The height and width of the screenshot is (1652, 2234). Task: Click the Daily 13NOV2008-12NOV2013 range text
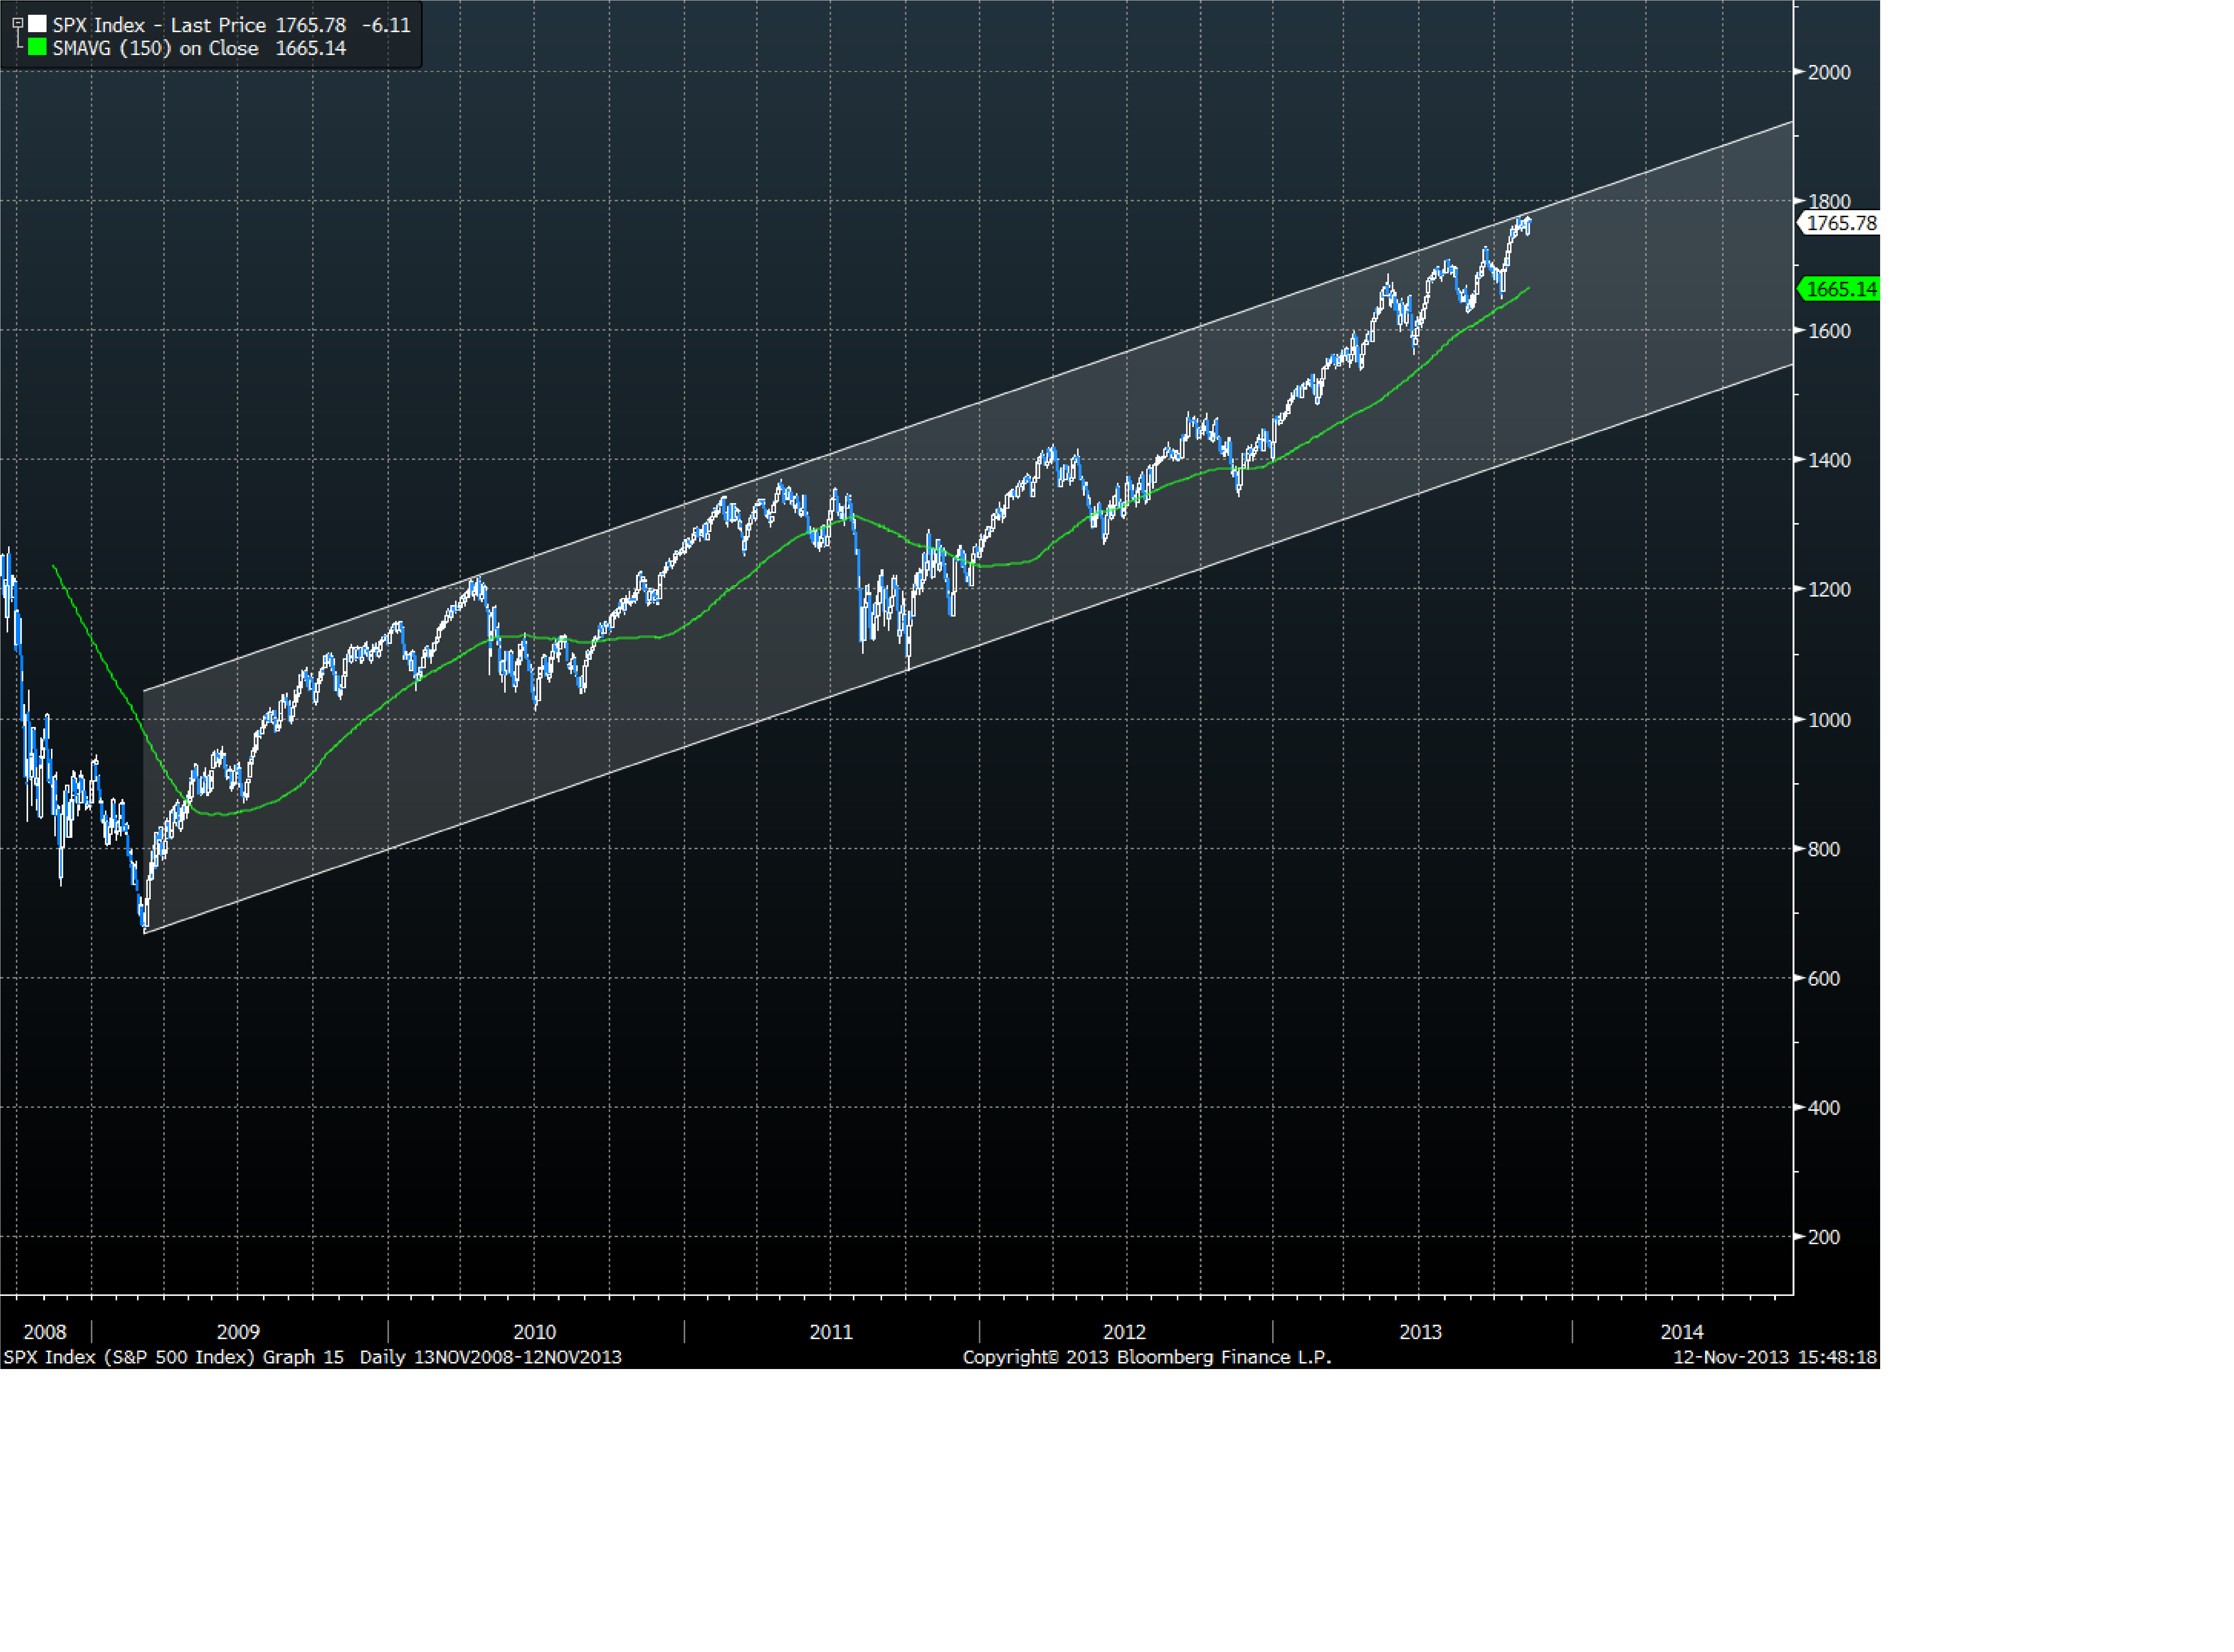tap(490, 1357)
